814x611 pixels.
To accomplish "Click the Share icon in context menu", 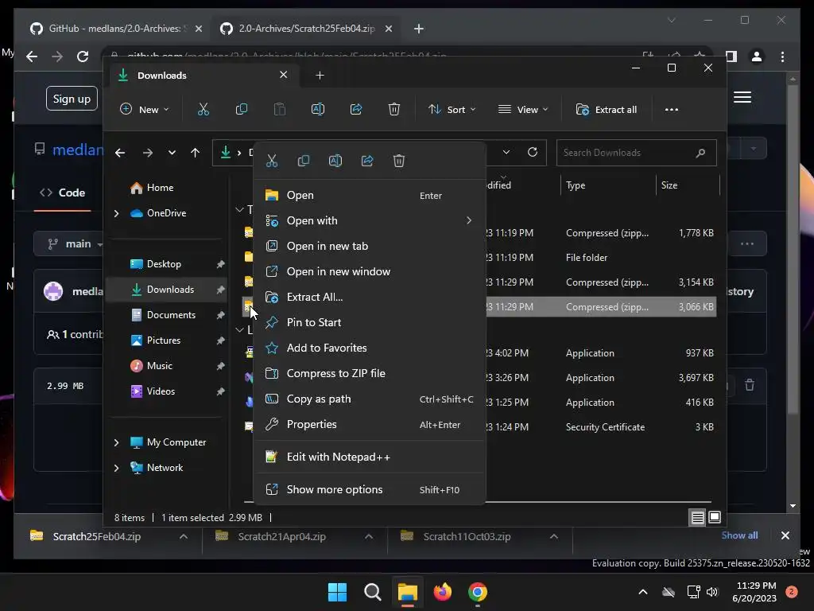I will 367,161.
